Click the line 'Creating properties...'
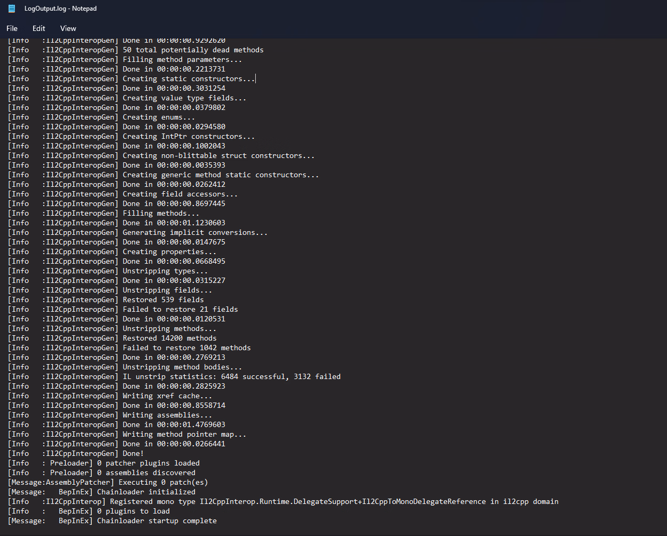The height and width of the screenshot is (536, 667). tap(112, 251)
